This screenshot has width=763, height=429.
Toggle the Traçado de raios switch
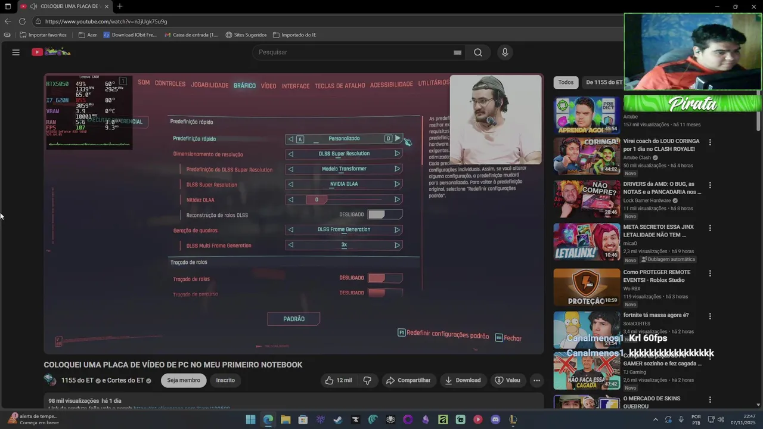click(384, 278)
